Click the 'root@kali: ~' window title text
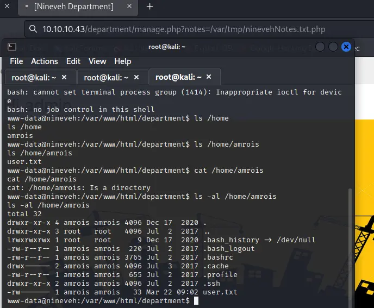Viewport: 374px width, 308px height. click(167, 47)
